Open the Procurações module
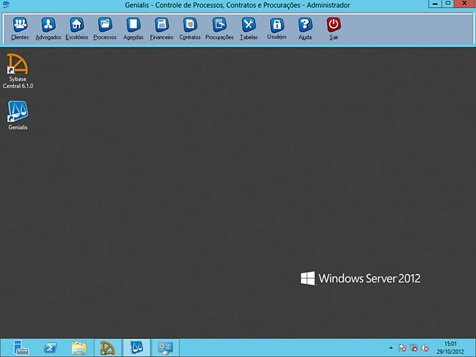476x357 pixels. coord(219,29)
